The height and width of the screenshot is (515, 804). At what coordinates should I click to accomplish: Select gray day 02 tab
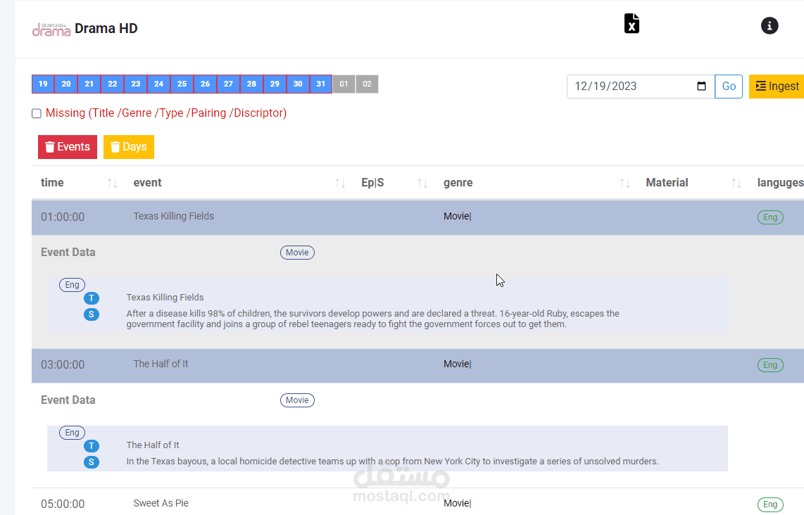point(367,84)
